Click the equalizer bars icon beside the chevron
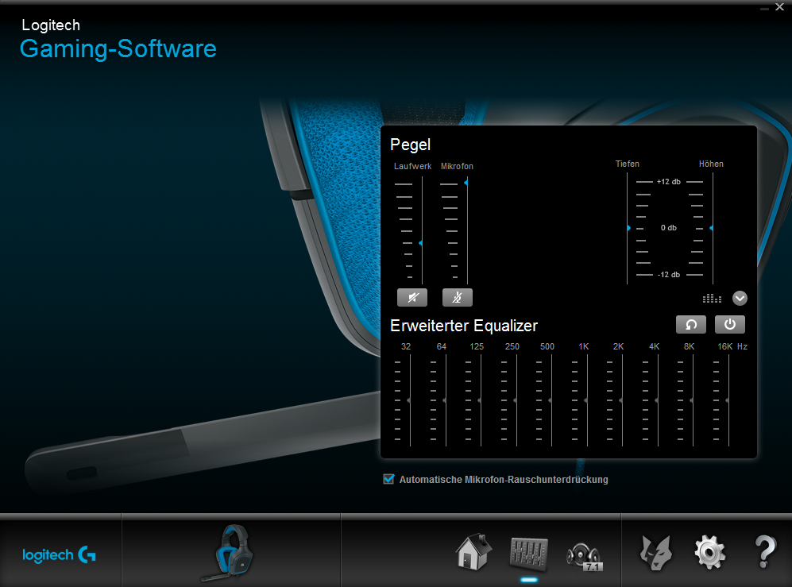Screen dimensions: 792x587 713,299
